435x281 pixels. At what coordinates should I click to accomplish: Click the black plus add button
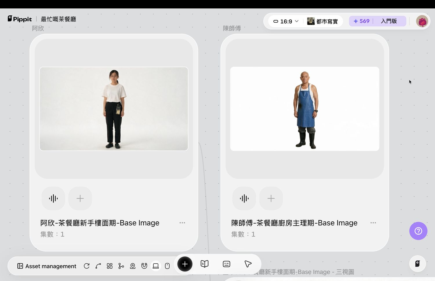(185, 264)
